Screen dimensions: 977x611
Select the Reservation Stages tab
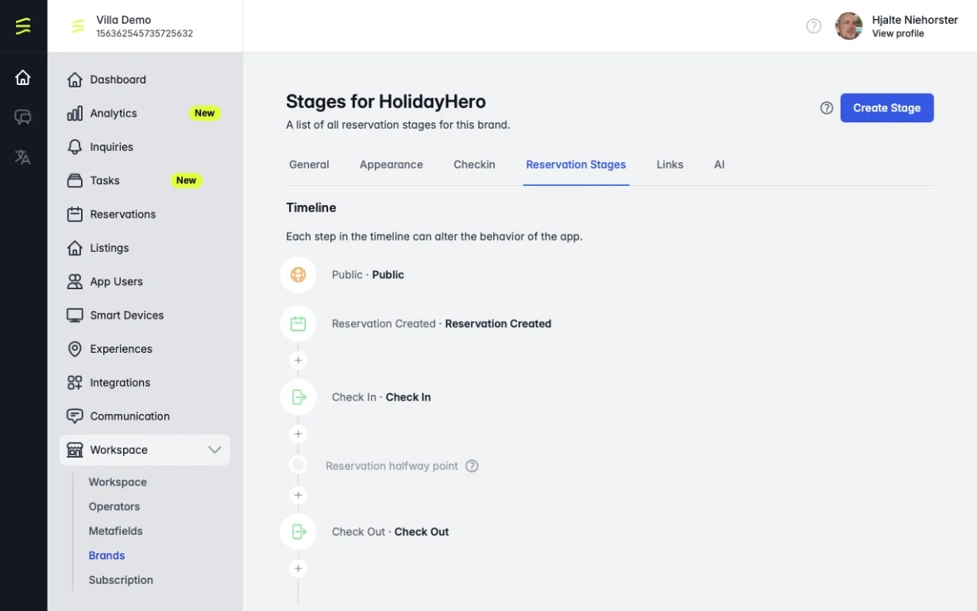576,164
